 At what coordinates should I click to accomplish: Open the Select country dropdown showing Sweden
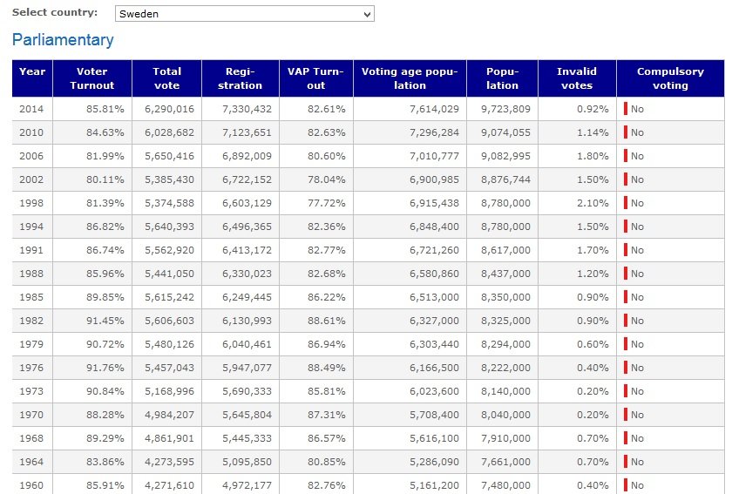245,14
